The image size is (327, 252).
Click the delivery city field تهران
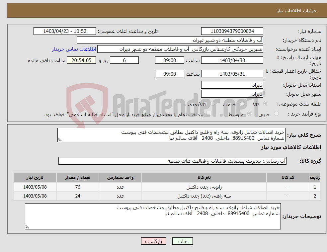232,94
